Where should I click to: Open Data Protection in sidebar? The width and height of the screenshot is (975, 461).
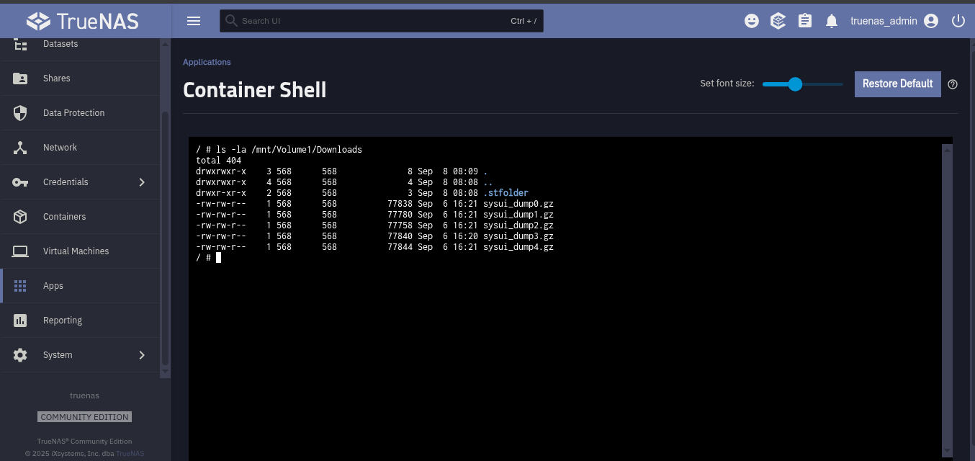coord(73,113)
